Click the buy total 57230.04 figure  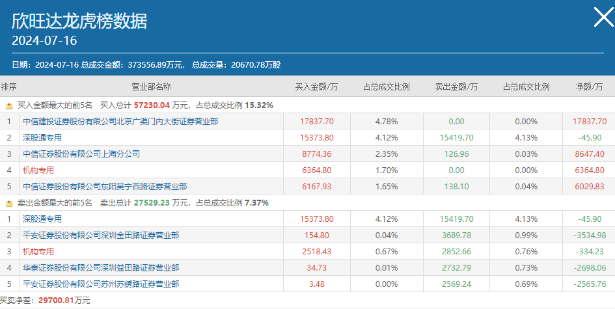coord(152,105)
